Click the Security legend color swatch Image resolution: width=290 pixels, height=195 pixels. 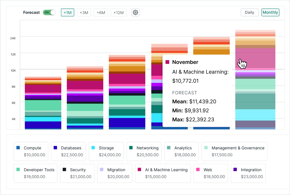[64, 169]
